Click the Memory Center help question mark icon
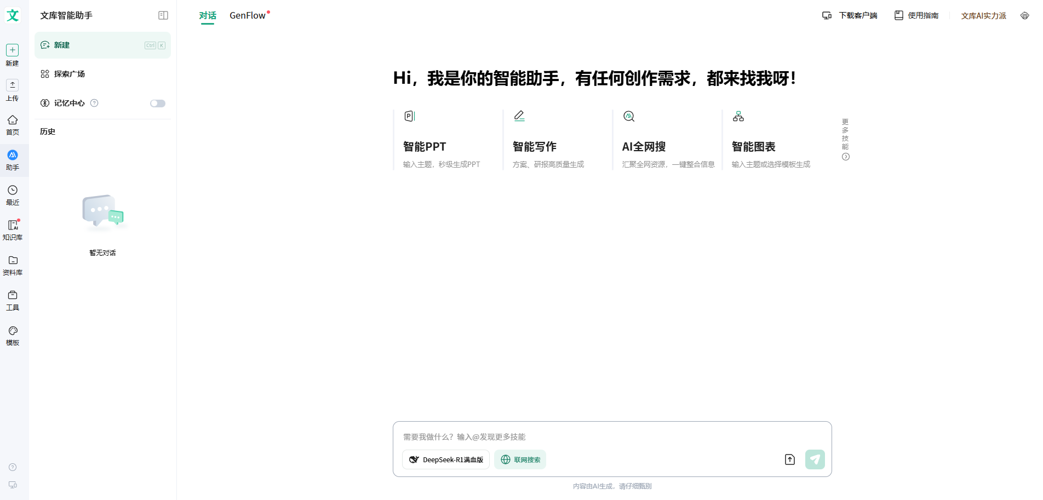This screenshot has height=500, width=1043. pyautogui.click(x=94, y=103)
